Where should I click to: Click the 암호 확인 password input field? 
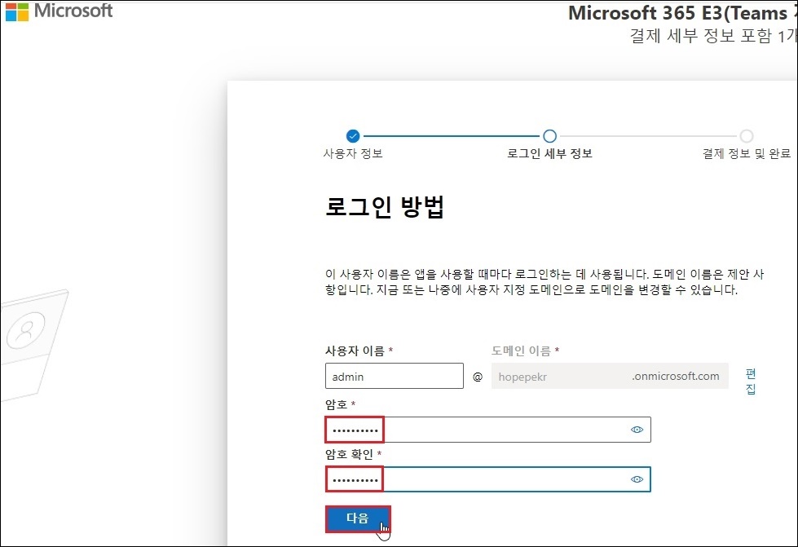click(x=488, y=479)
